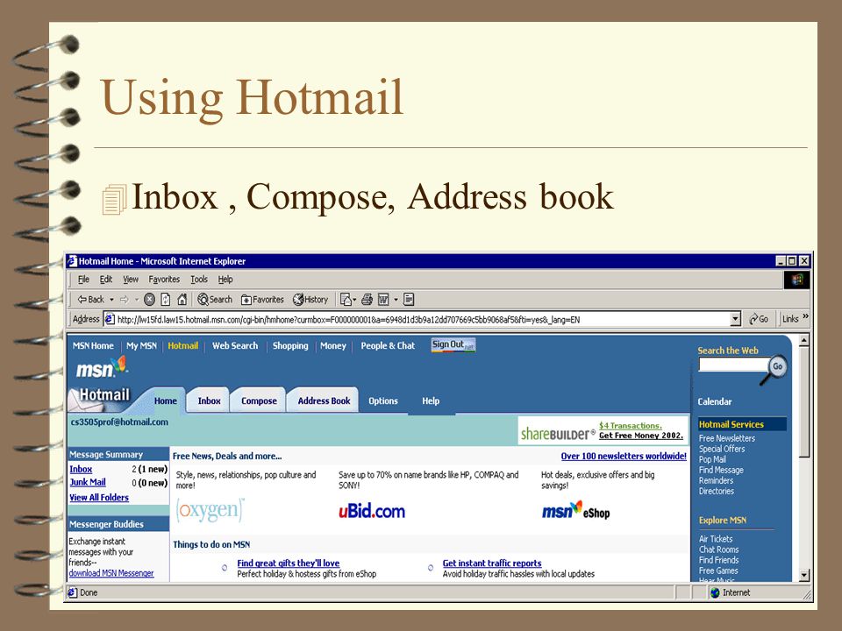The image size is (842, 631).
Task: Click the vertical scrollbar thumb
Action: pos(804,402)
